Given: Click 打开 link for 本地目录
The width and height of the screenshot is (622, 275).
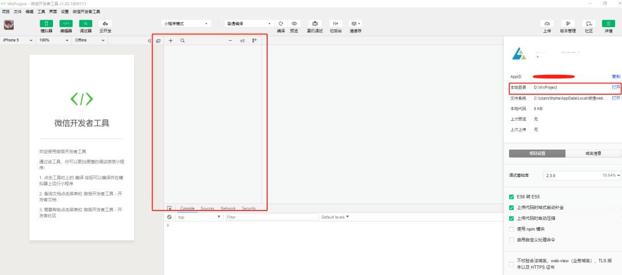Looking at the screenshot, I should tap(616, 87).
